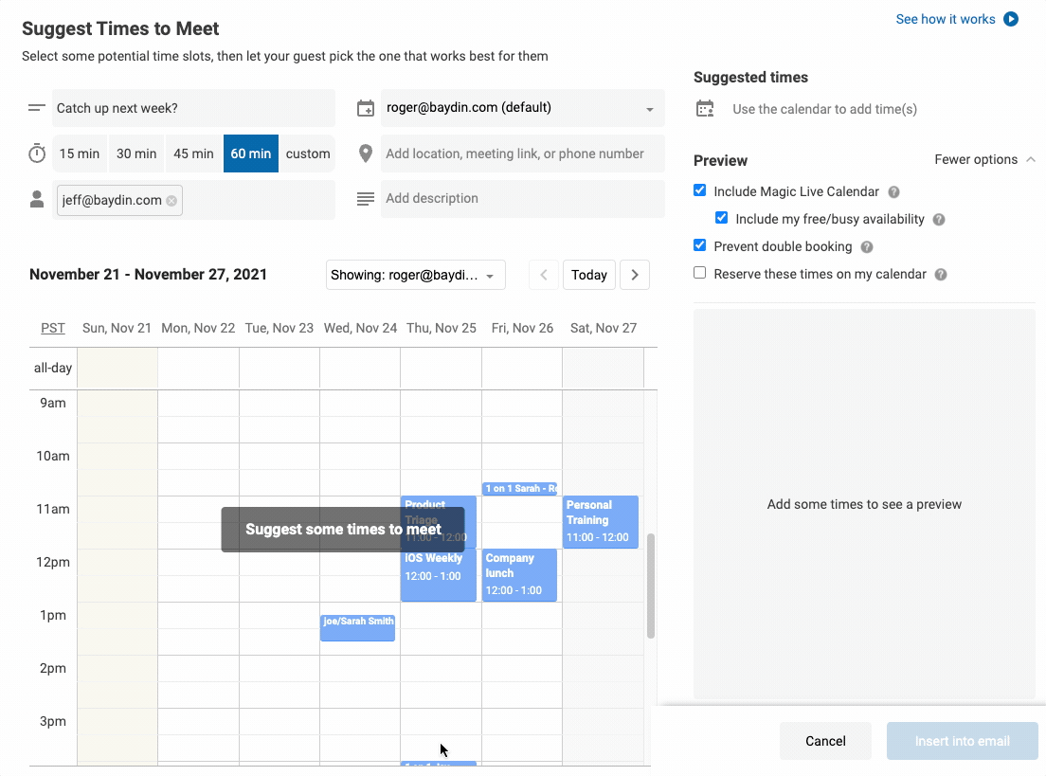Open help icon for Prevent double booking
Image resolution: width=1046 pixels, height=776 pixels.
pos(867,247)
